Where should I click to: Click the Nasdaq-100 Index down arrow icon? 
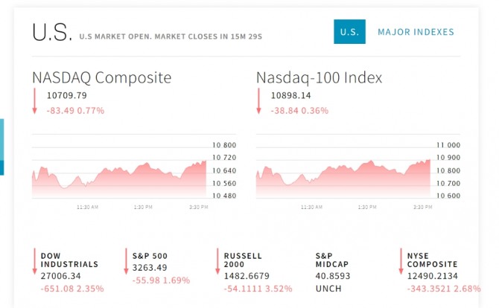click(x=258, y=102)
